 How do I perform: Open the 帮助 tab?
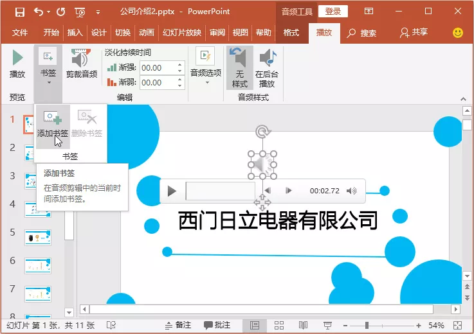(263, 32)
